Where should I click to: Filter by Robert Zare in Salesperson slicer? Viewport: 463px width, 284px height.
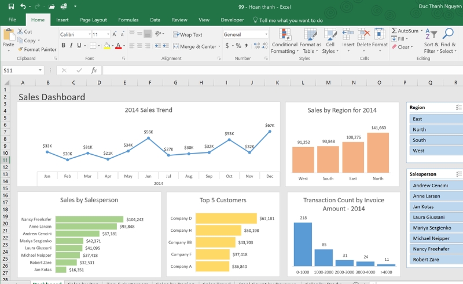pyautogui.click(x=436, y=260)
